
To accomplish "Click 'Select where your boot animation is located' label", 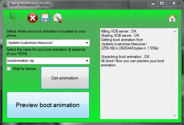I will tap(46, 33).
